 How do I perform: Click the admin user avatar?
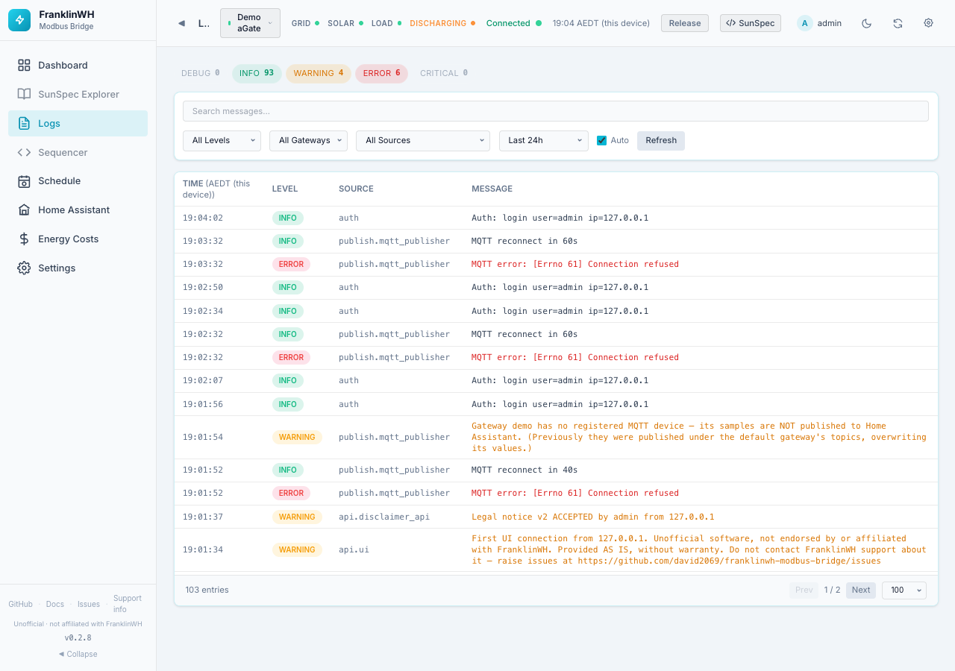(804, 23)
